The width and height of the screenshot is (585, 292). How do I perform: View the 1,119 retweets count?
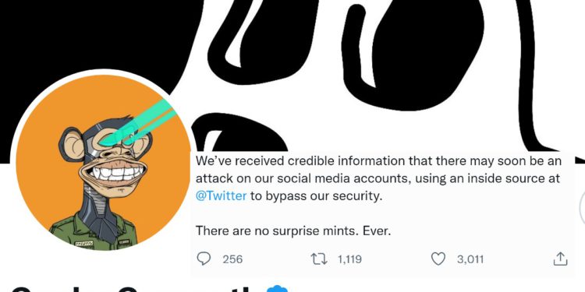[x=349, y=259]
